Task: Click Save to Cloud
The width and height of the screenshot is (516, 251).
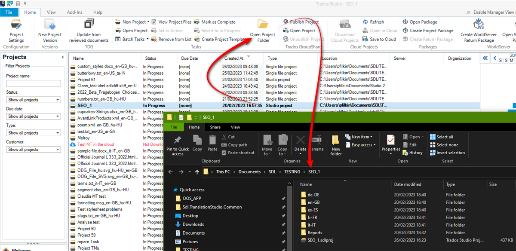Action: 379,39
